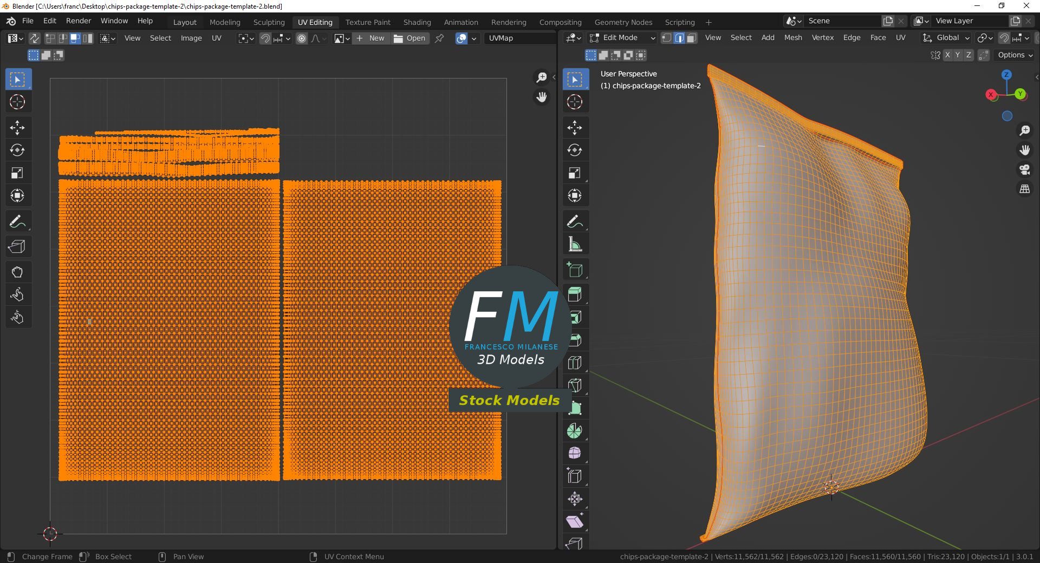The image size is (1040, 563).
Task: Toggle X axis mirror in viewport header
Action: (x=947, y=55)
